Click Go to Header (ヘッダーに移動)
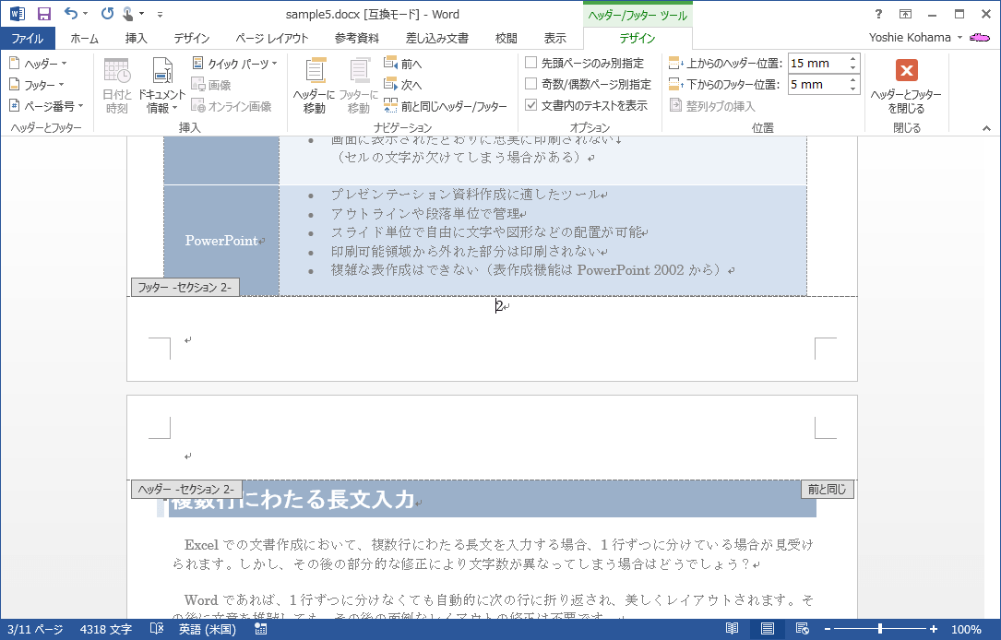1001x640 pixels. [x=314, y=86]
